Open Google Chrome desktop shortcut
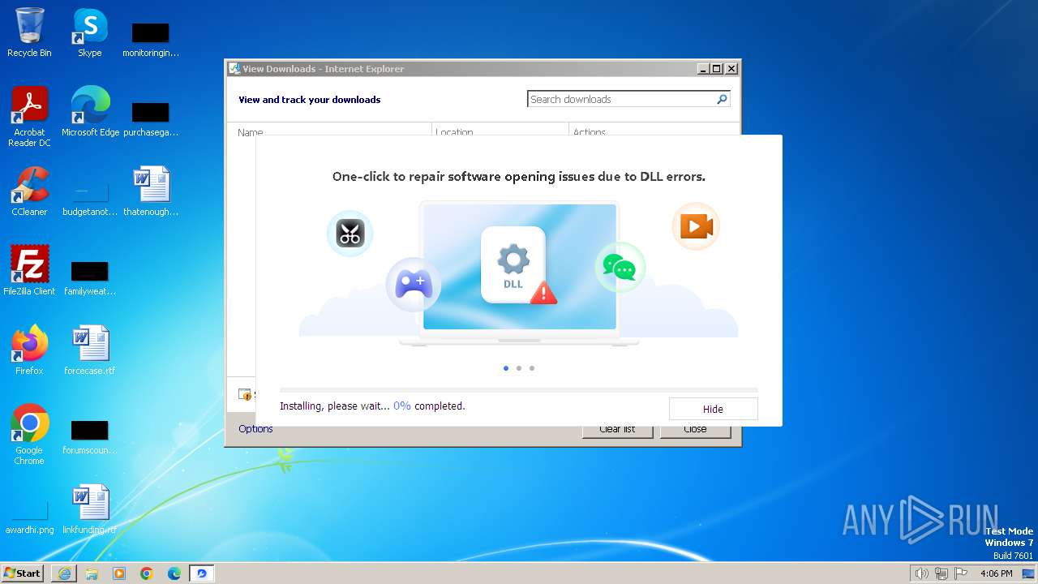This screenshot has width=1038, height=584. click(29, 435)
